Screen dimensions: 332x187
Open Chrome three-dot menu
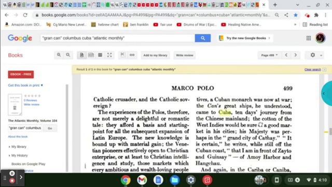pos(325,15)
